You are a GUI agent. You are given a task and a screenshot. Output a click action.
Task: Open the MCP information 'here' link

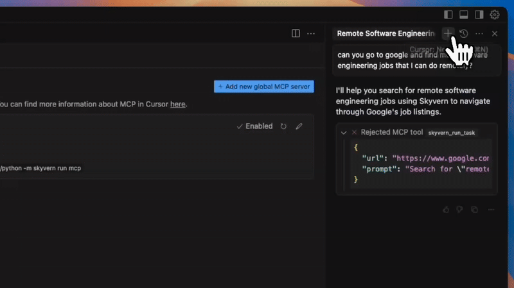(178, 104)
